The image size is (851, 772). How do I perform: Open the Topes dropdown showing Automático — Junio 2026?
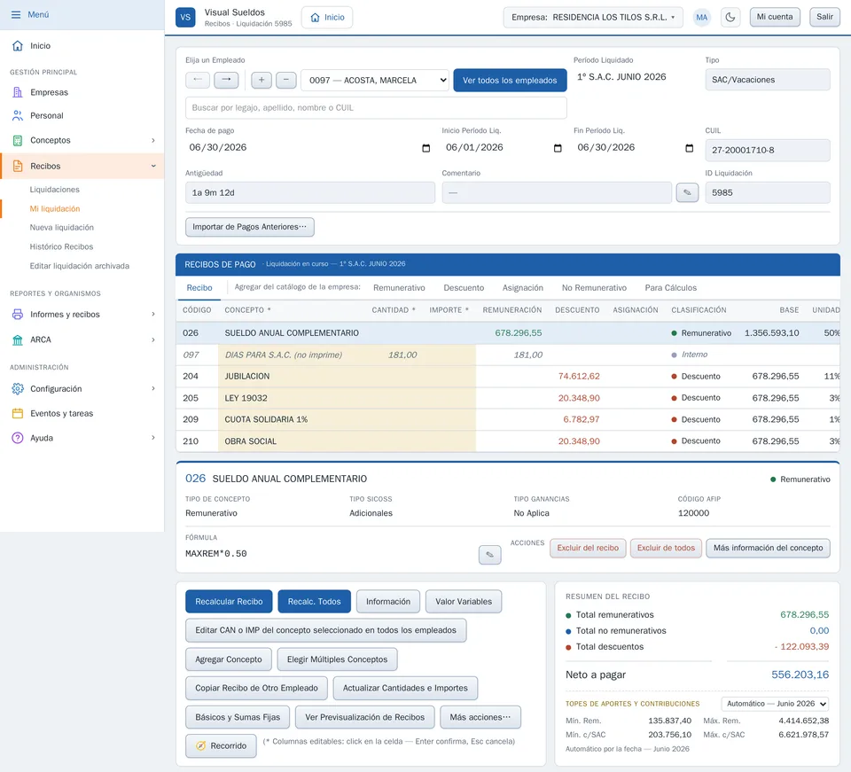click(775, 704)
